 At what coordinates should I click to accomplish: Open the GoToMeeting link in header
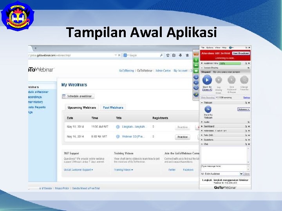pos(127,71)
